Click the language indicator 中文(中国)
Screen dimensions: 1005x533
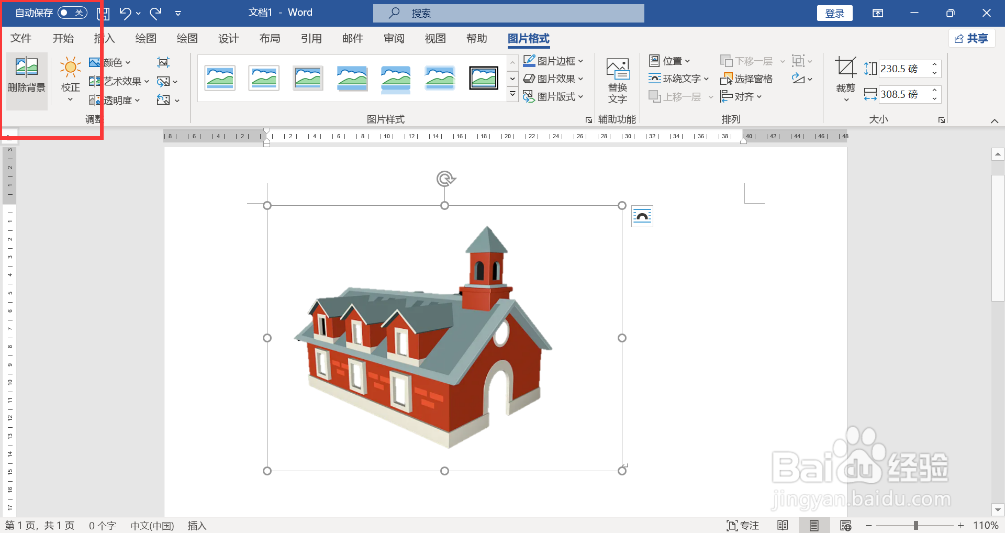152,525
